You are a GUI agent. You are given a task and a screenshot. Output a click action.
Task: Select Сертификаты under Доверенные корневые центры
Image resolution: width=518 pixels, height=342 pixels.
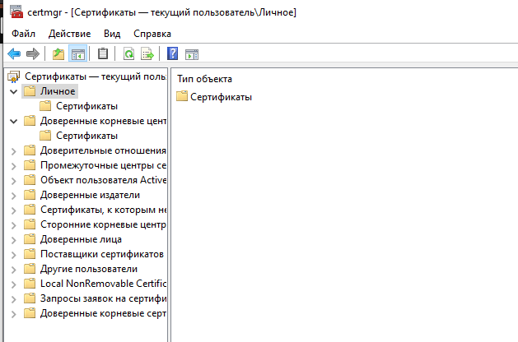(x=87, y=136)
